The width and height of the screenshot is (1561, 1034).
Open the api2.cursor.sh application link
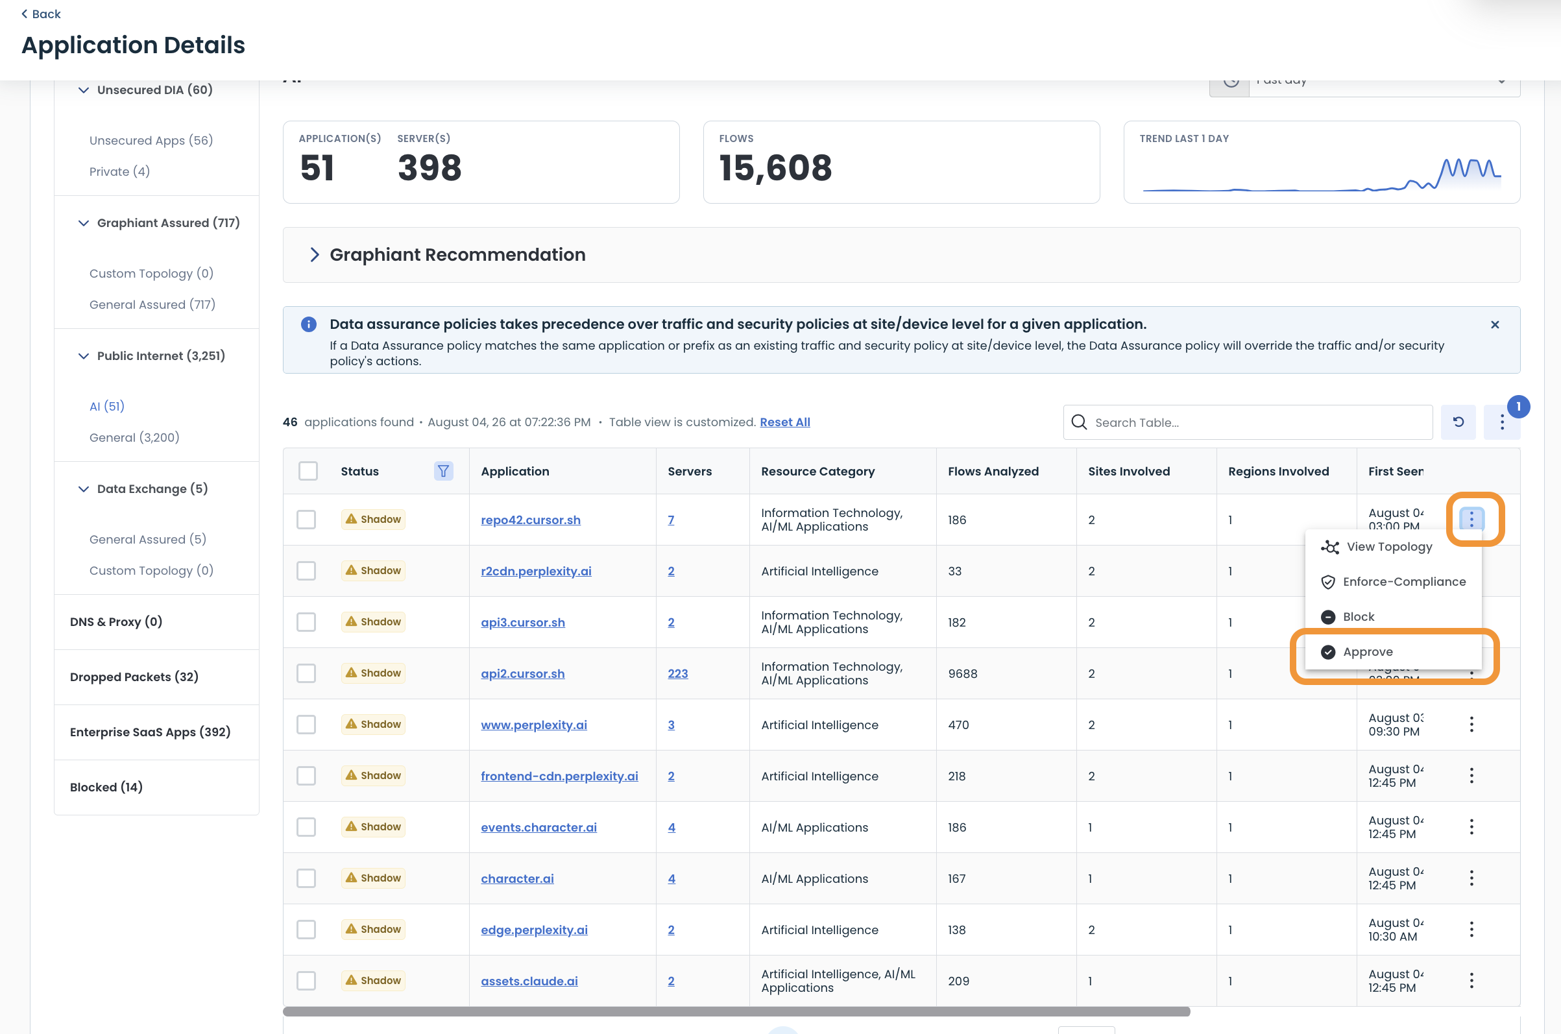point(522,673)
